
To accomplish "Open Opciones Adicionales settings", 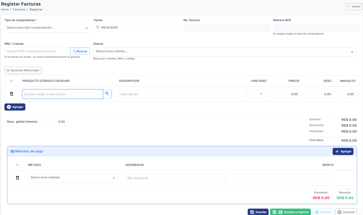I will tap(23, 71).
